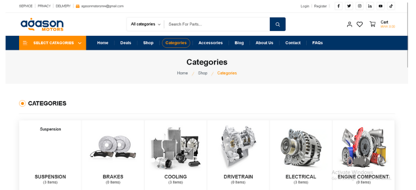
Task: Open the DRIVETRAIN category title
Action: tap(238, 177)
